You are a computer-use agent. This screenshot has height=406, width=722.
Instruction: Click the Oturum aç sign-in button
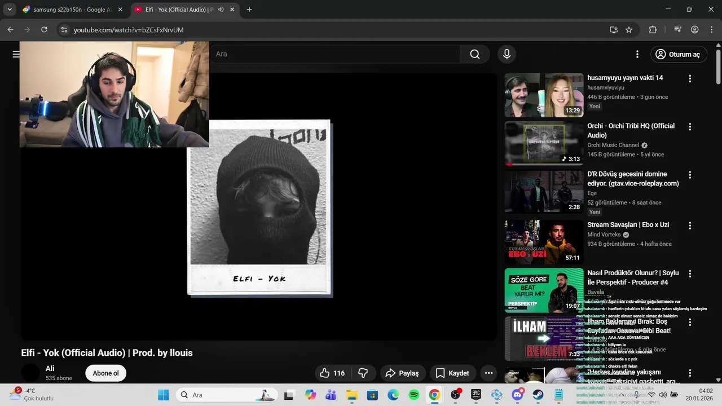[678, 54]
